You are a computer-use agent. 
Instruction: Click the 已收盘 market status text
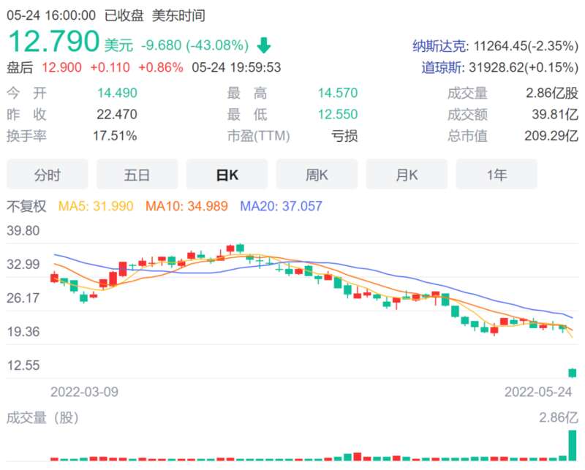(124, 15)
